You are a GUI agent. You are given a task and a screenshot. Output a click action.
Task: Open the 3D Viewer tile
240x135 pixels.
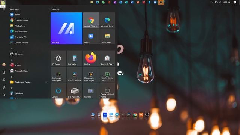pos(58,58)
